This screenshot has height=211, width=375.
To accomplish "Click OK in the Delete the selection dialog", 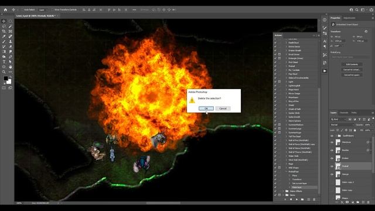I will (206, 108).
